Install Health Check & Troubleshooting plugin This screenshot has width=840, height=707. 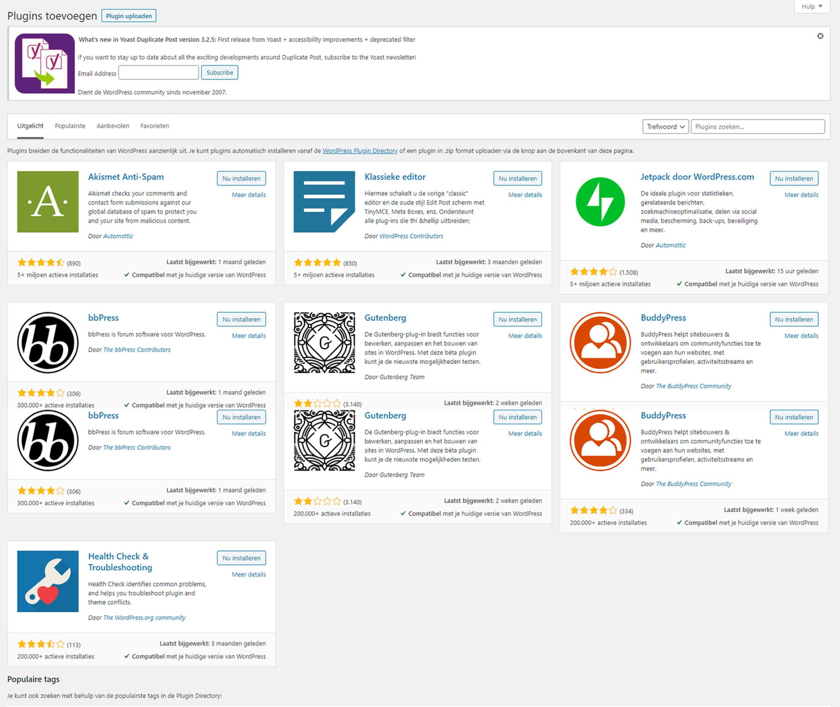[241, 558]
